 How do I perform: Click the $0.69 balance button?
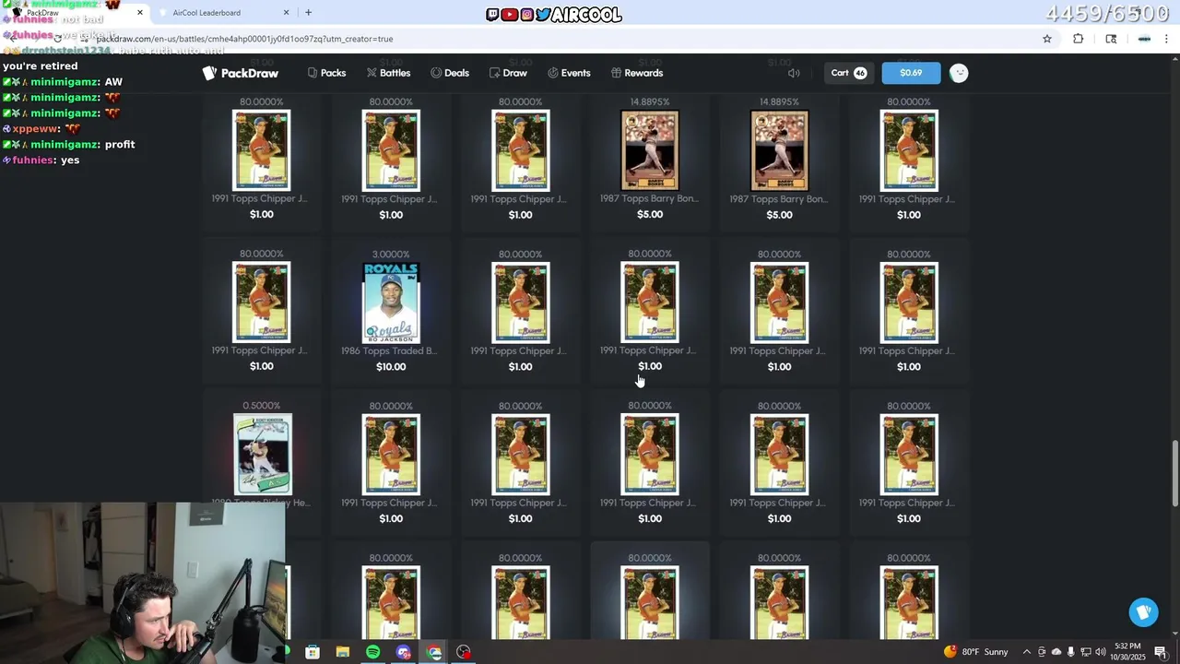(911, 73)
